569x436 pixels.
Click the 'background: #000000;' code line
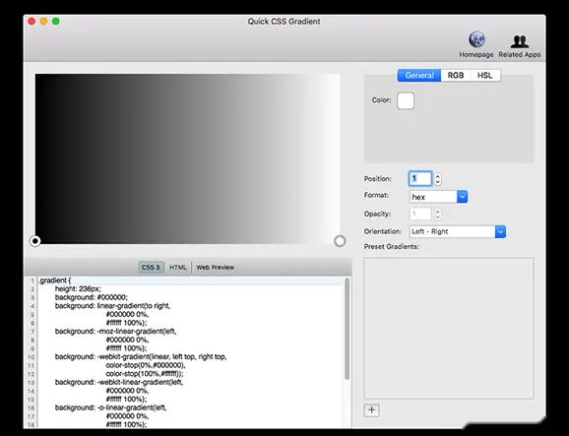(x=92, y=297)
